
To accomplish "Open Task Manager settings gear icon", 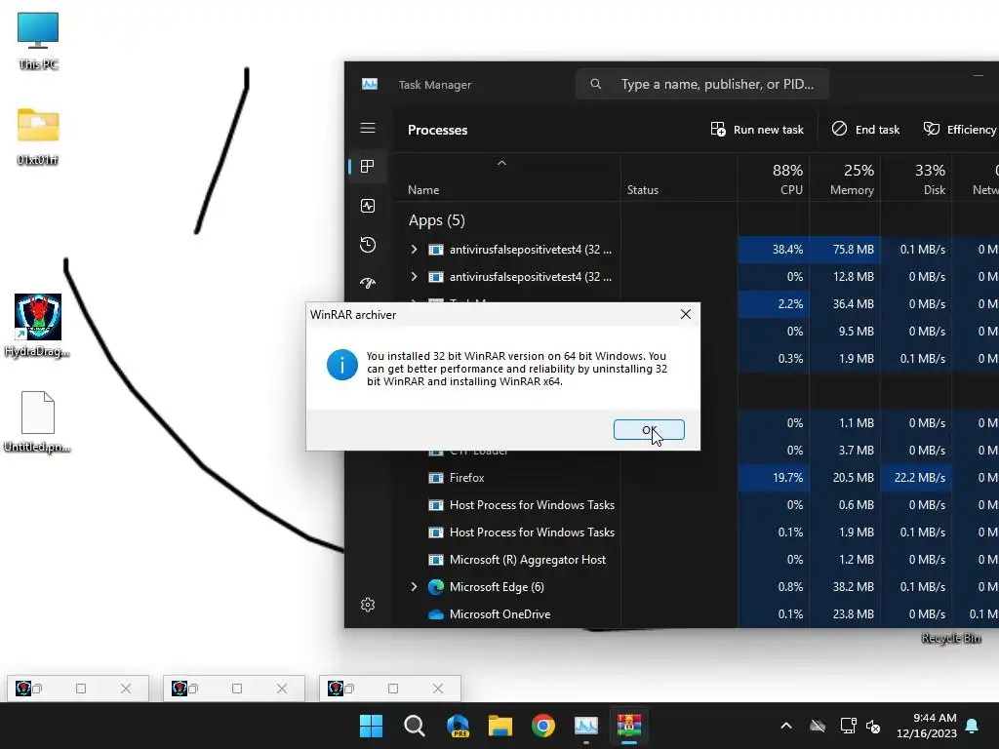I will click(368, 605).
